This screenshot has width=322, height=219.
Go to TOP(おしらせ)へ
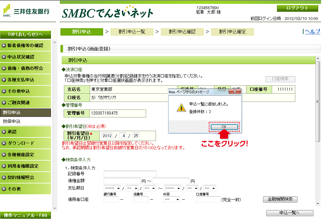click(25, 34)
